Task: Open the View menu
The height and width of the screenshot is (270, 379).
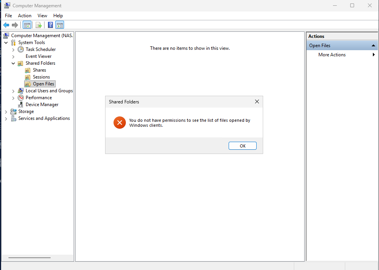Action: click(42, 16)
